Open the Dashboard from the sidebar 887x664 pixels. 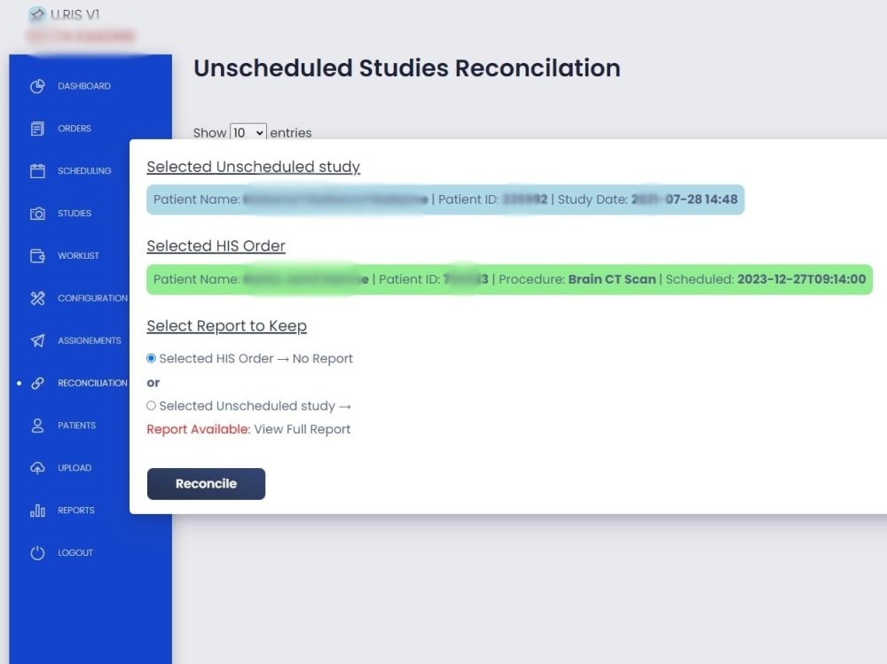tap(37, 86)
